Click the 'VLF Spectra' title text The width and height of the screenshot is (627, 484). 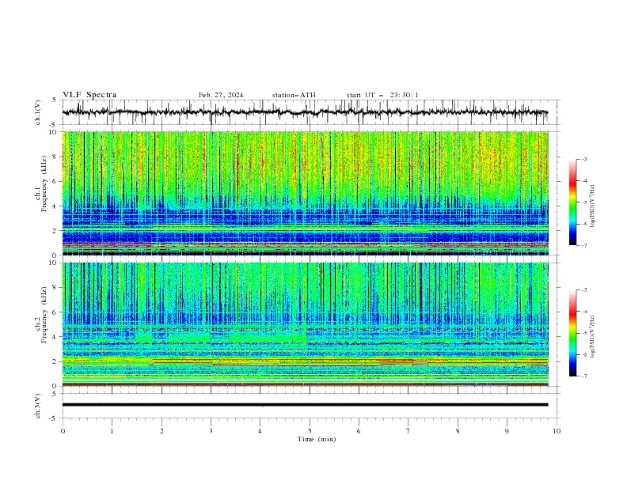point(89,95)
